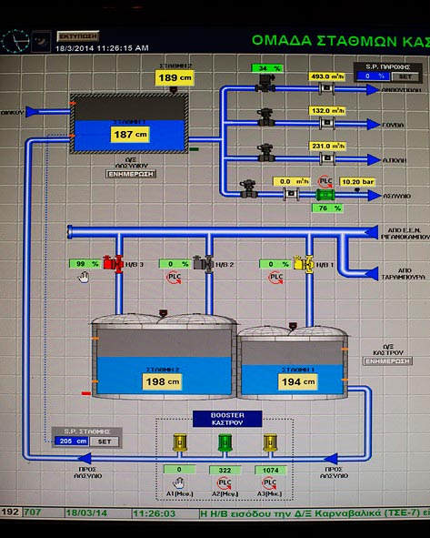Click ΕΝΗΜΕΡΩΣΗ button under upper tank
Image resolution: width=430 pixels, height=538 pixels.
pyautogui.click(x=131, y=174)
